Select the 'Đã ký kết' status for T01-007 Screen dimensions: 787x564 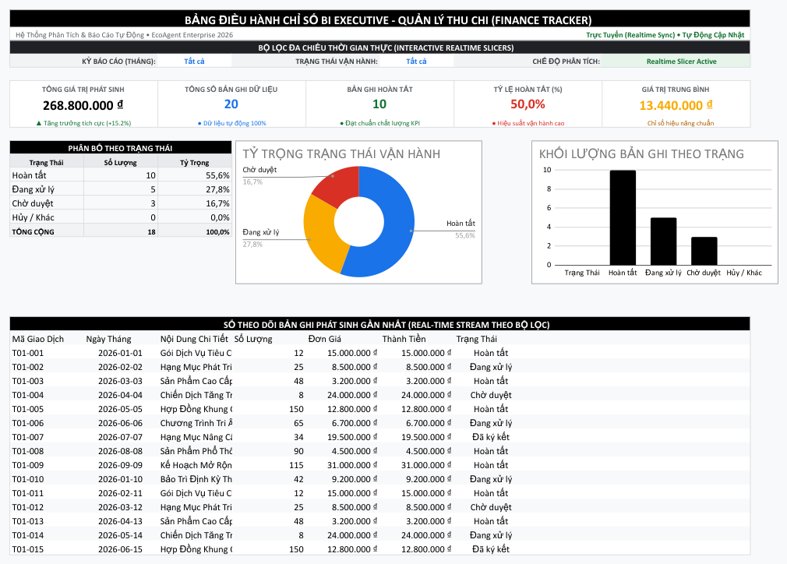491,437
